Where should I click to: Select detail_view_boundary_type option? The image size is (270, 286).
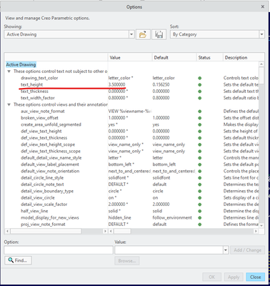tap(47, 191)
